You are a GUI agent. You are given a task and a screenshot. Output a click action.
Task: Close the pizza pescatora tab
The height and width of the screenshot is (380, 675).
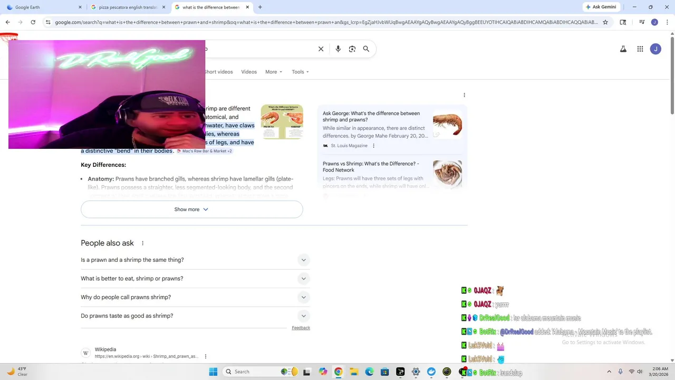(164, 7)
